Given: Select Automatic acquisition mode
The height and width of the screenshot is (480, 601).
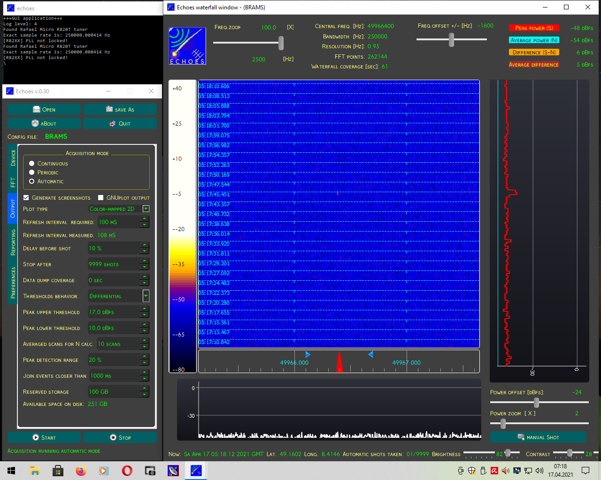Looking at the screenshot, I should (32, 181).
